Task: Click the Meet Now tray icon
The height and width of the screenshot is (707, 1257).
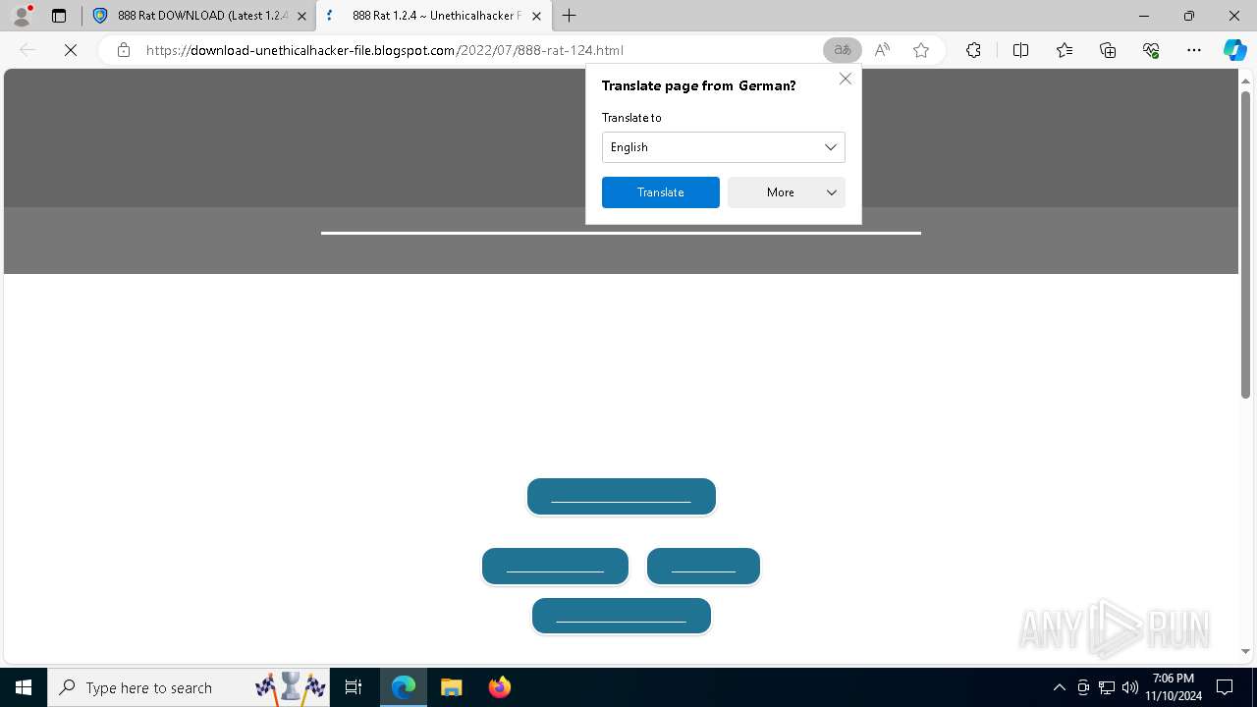Action: (1083, 687)
